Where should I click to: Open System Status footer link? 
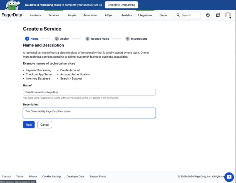click(x=98, y=176)
